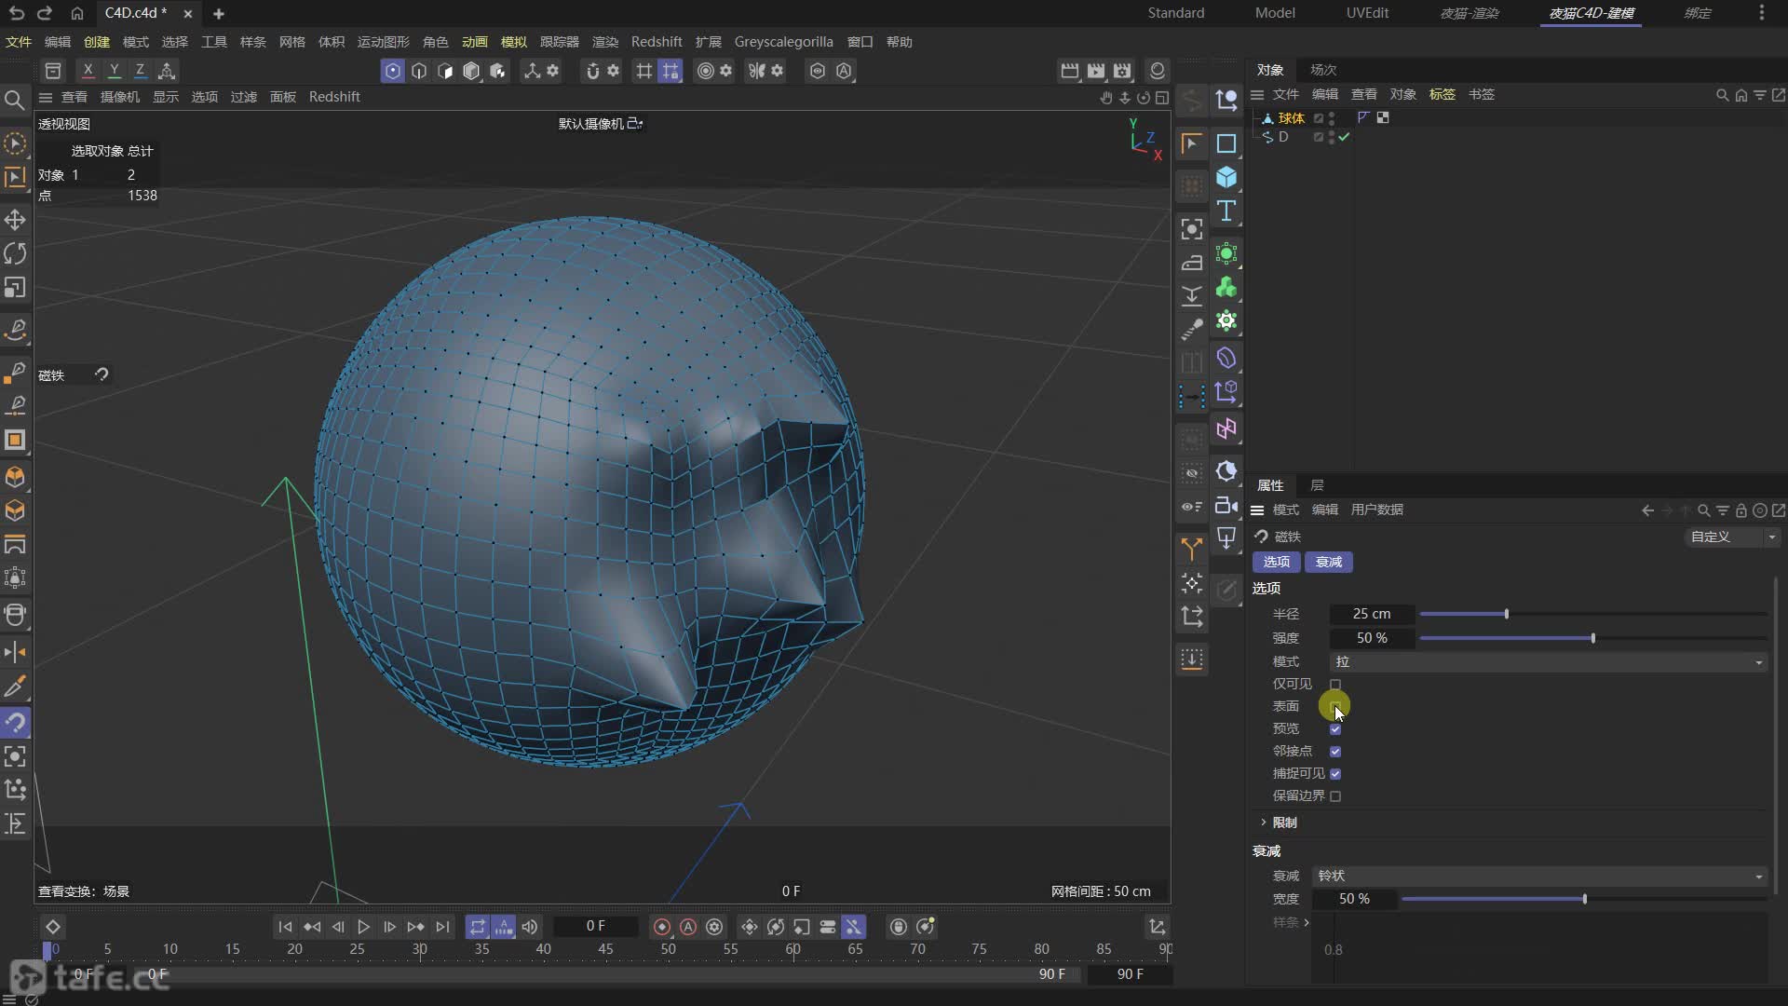This screenshot has height=1006, width=1788.
Task: Switch to 场次 tab
Action: (x=1322, y=70)
